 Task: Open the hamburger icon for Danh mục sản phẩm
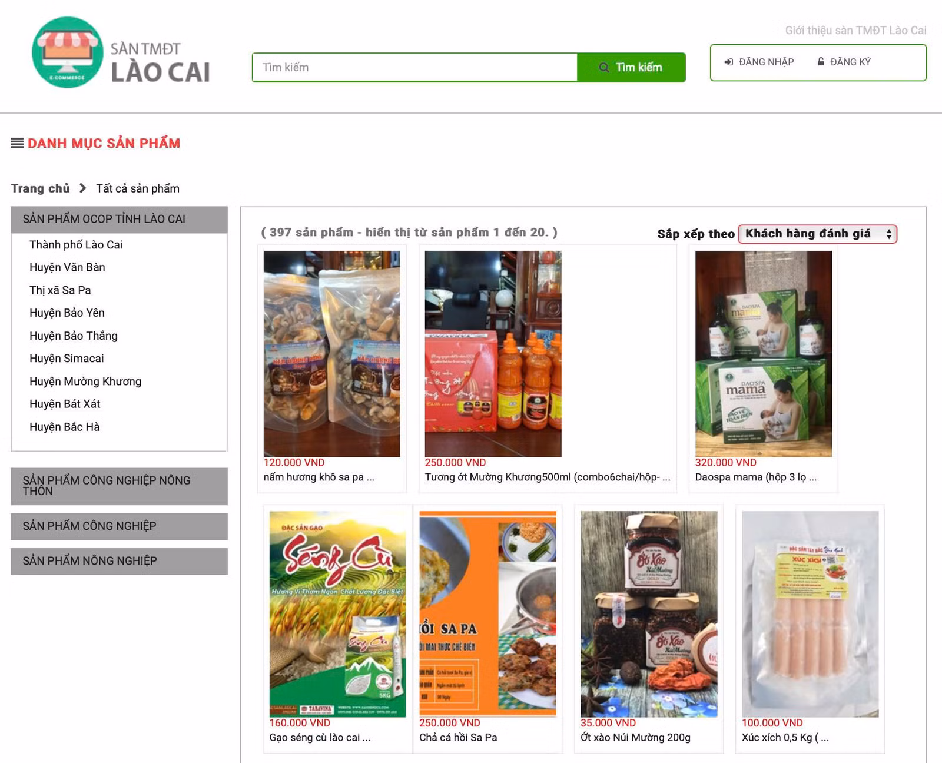[17, 142]
